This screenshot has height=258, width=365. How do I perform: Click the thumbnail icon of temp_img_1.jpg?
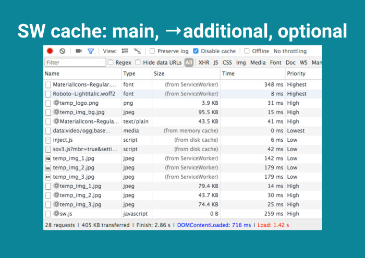coord(48,158)
